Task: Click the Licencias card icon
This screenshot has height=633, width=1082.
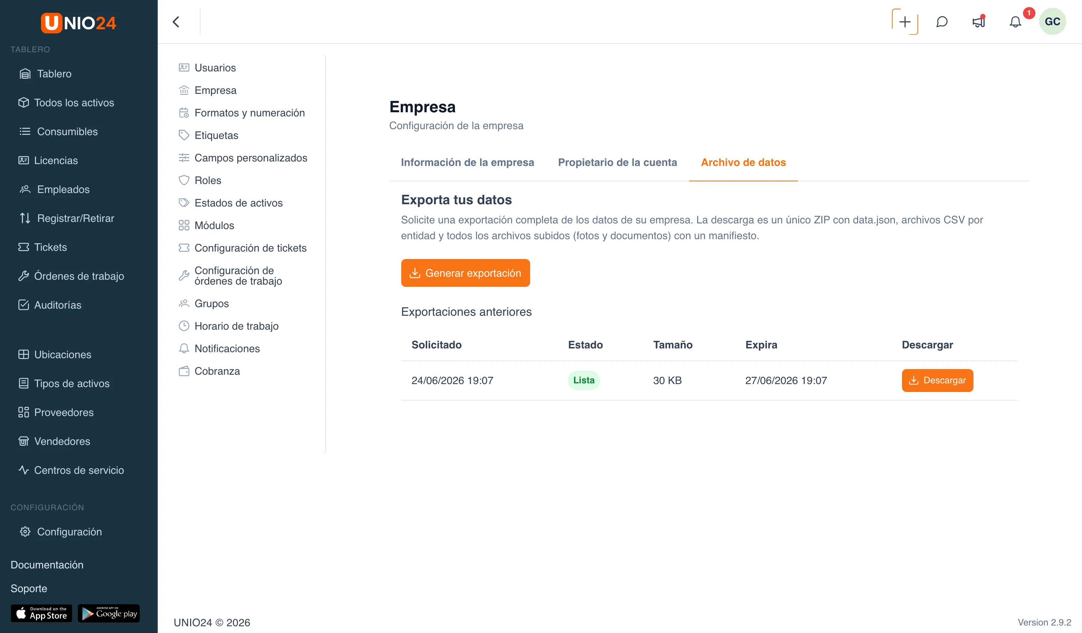Action: click(24, 161)
